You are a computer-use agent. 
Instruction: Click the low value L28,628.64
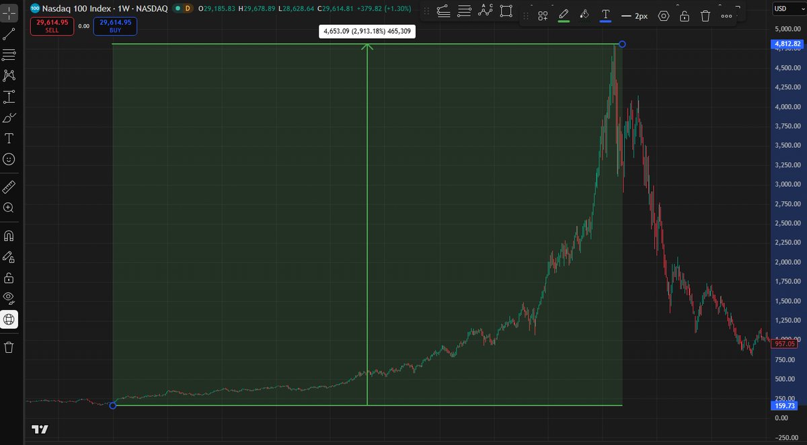pyautogui.click(x=297, y=8)
